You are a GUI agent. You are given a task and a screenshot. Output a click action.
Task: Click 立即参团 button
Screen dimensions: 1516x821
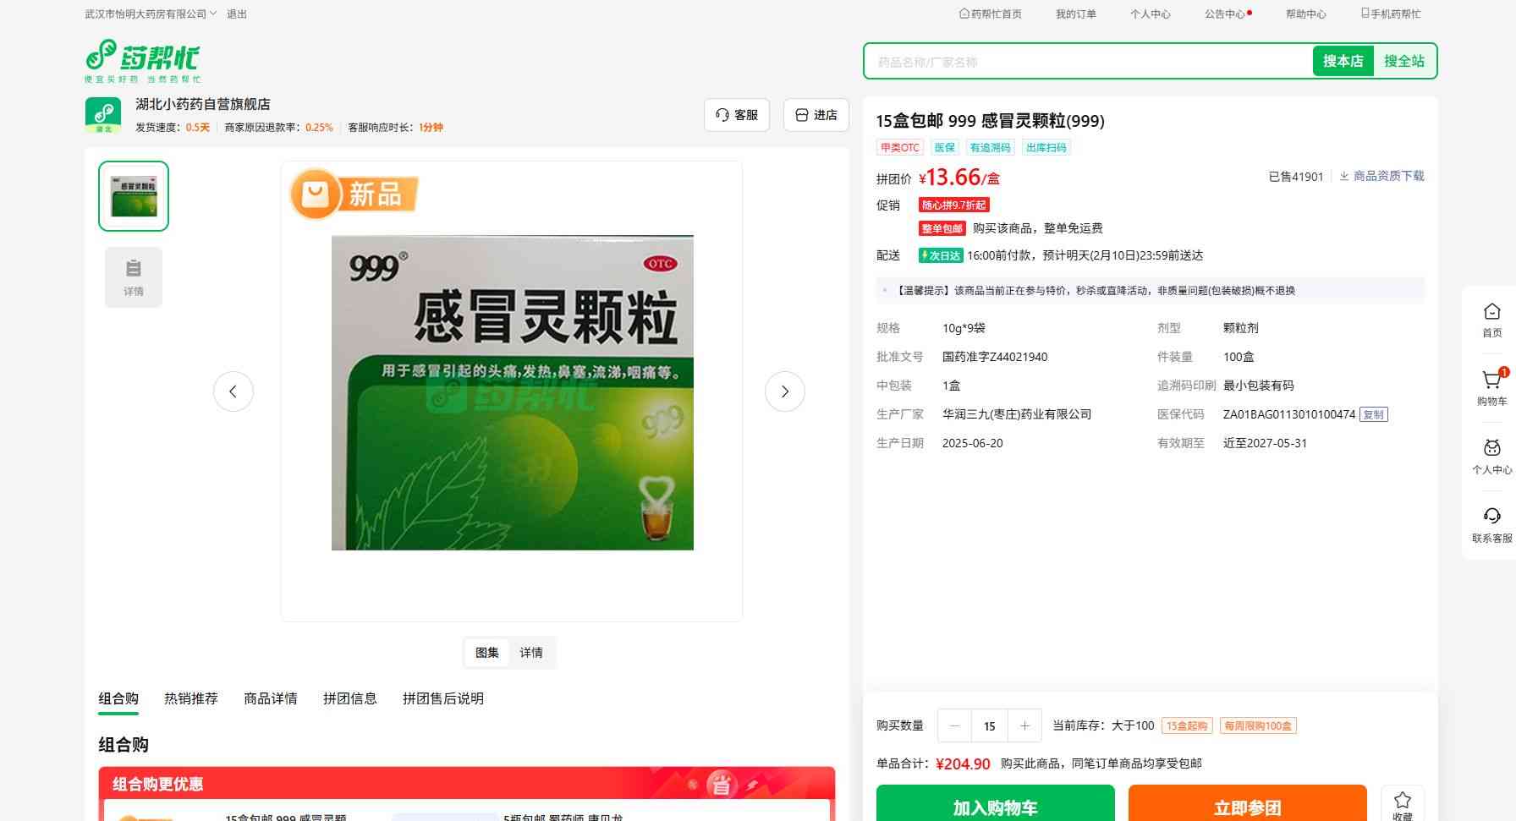(x=1247, y=806)
